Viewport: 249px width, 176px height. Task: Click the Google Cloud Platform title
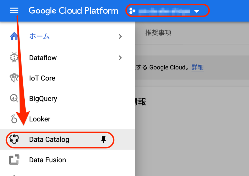tap(73, 11)
